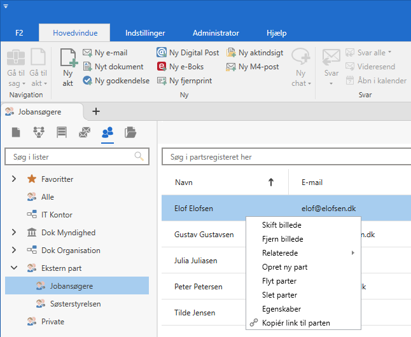The height and width of the screenshot is (337, 411).
Task: Click the Ny godkendelse checkmark icon
Action: click(87, 81)
